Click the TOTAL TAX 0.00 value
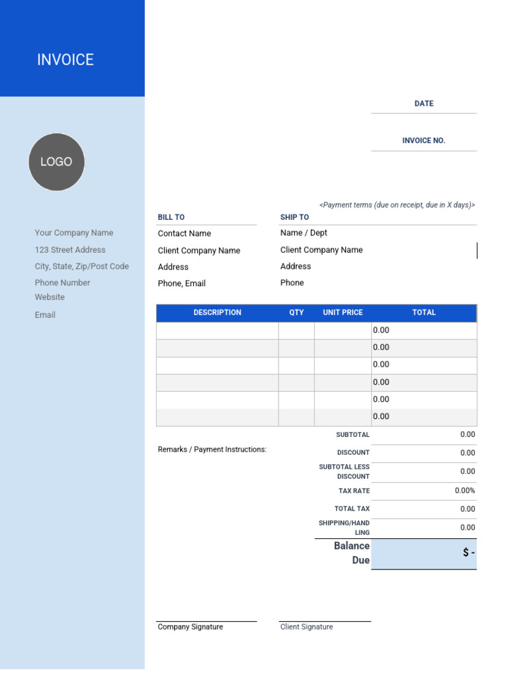The width and height of the screenshot is (508, 678). [x=468, y=509]
